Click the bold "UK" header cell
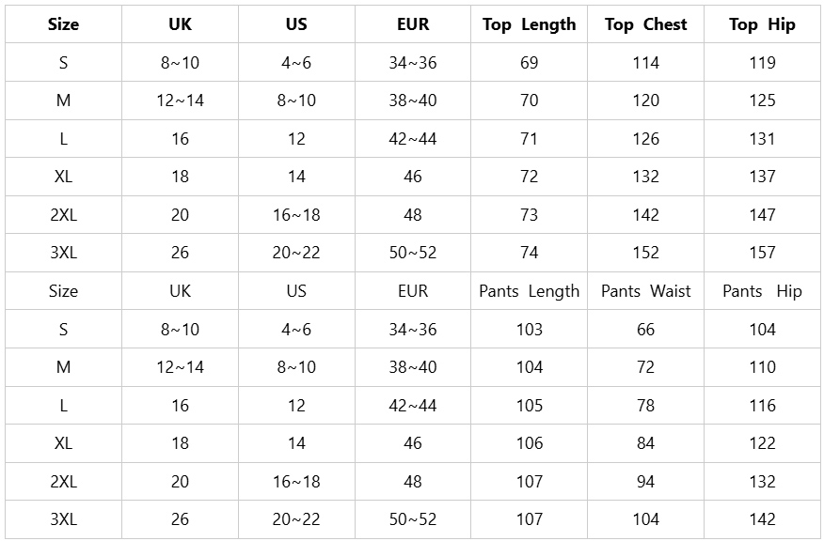 [180, 24]
